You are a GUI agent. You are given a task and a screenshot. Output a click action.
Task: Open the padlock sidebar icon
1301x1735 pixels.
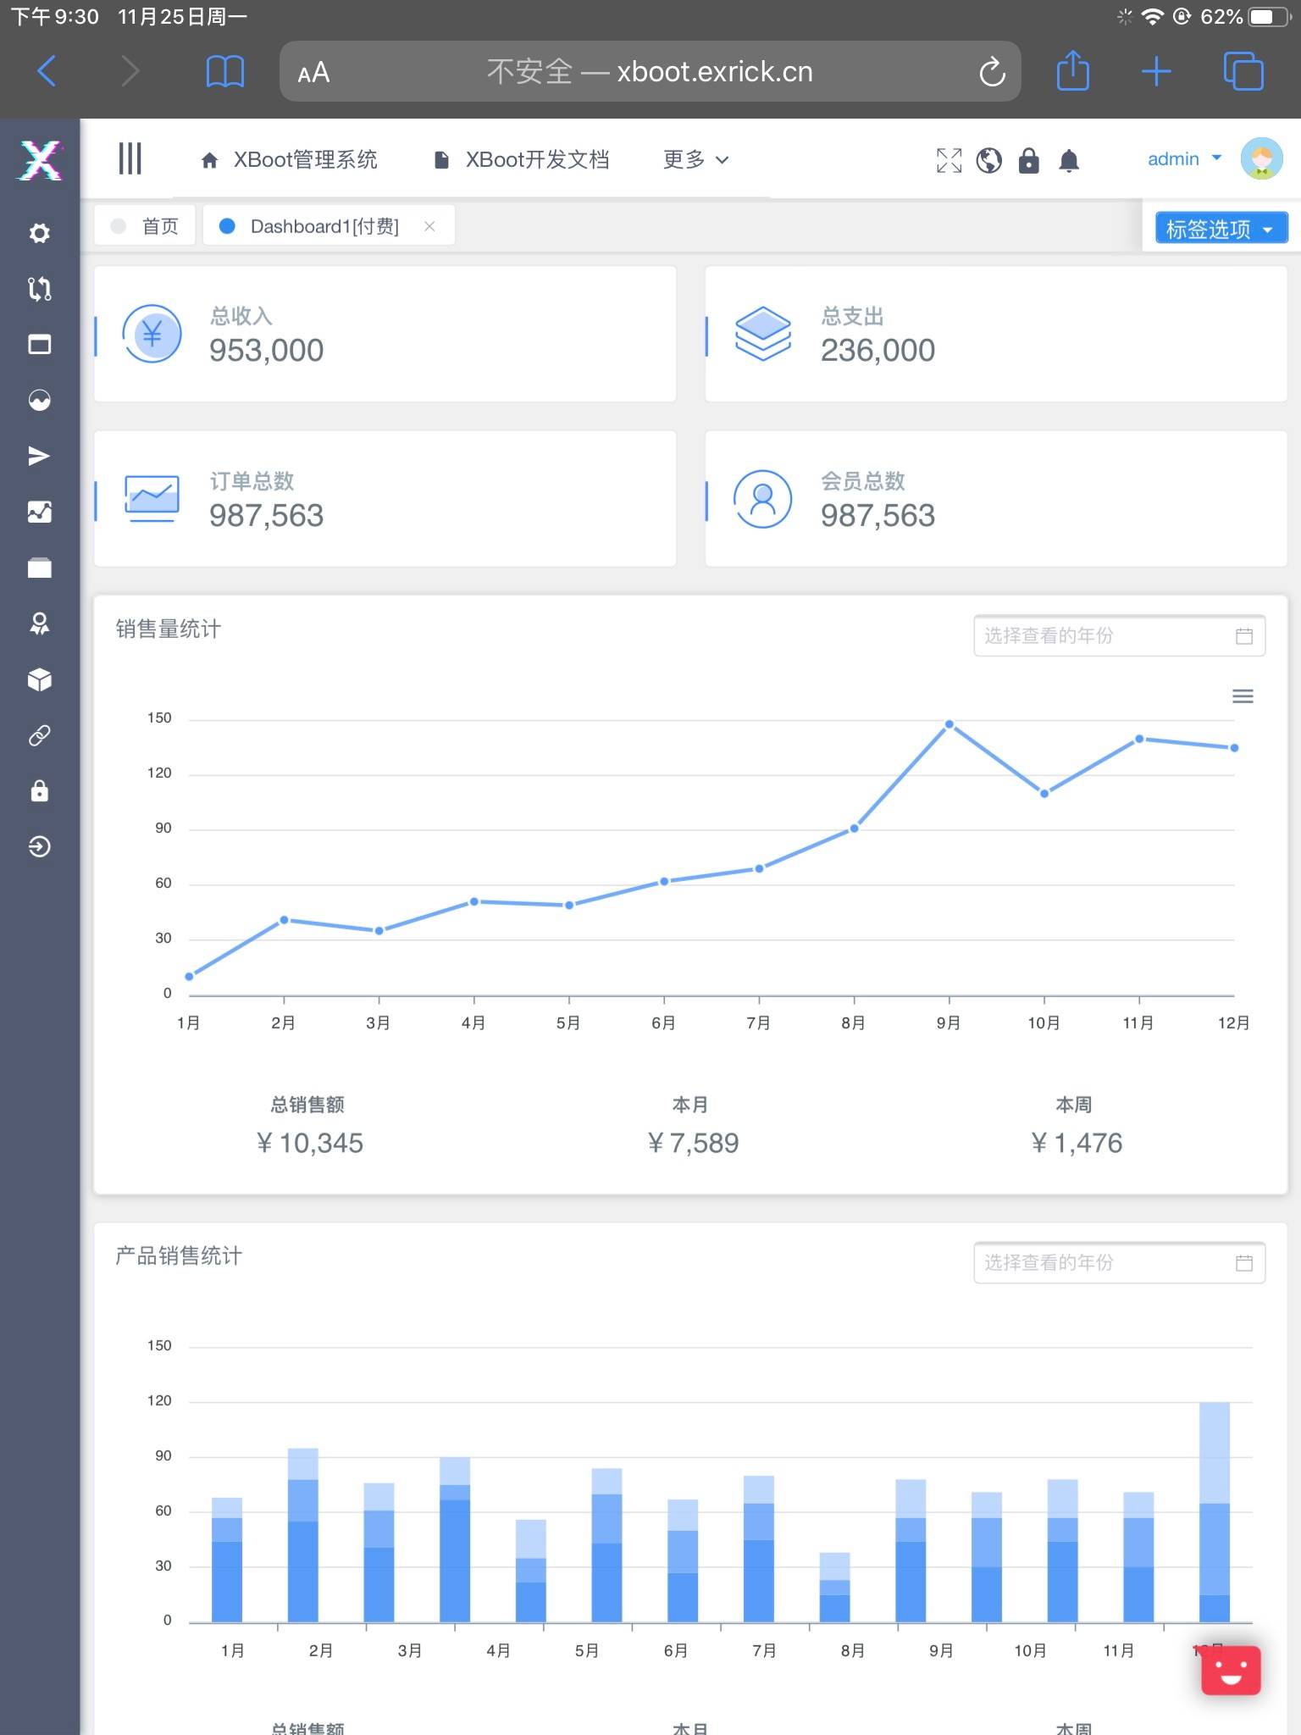39,791
